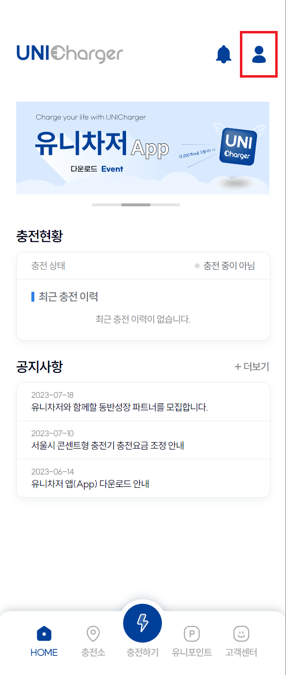Select the 충전하기 tab label
The height and width of the screenshot is (675, 286).
coord(142,652)
